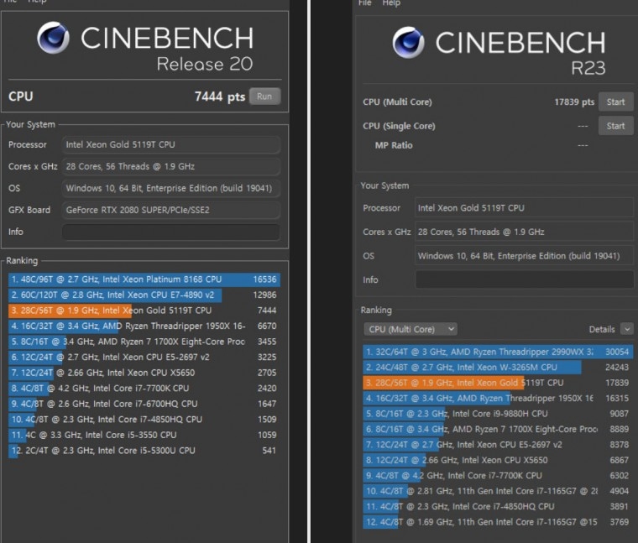Select R23 row Core i9-9880H CPU
Screen dimensions: 638x543
[498, 414]
